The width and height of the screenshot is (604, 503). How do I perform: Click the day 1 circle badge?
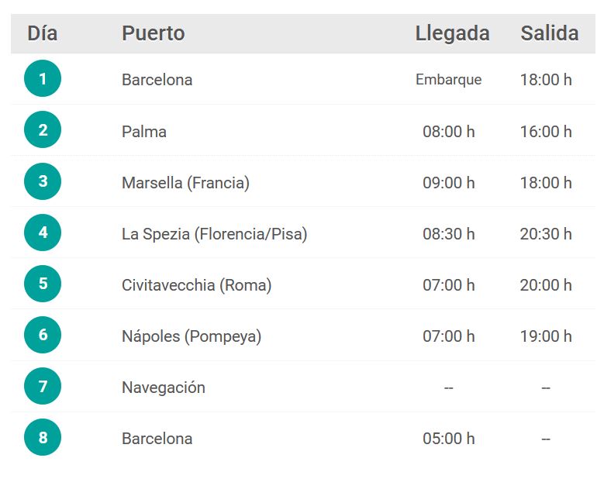click(x=43, y=78)
